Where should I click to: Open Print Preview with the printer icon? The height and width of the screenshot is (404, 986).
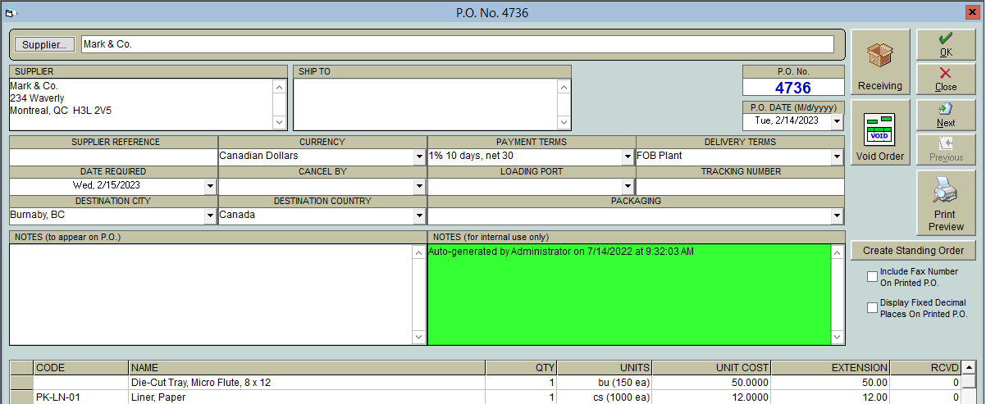click(x=946, y=203)
